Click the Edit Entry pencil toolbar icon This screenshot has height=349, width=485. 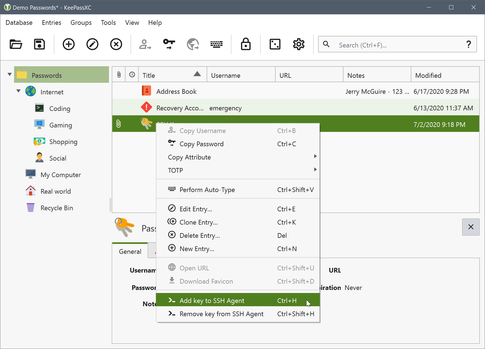pos(92,44)
